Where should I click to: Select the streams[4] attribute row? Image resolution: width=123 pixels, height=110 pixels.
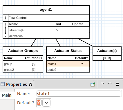49,30
